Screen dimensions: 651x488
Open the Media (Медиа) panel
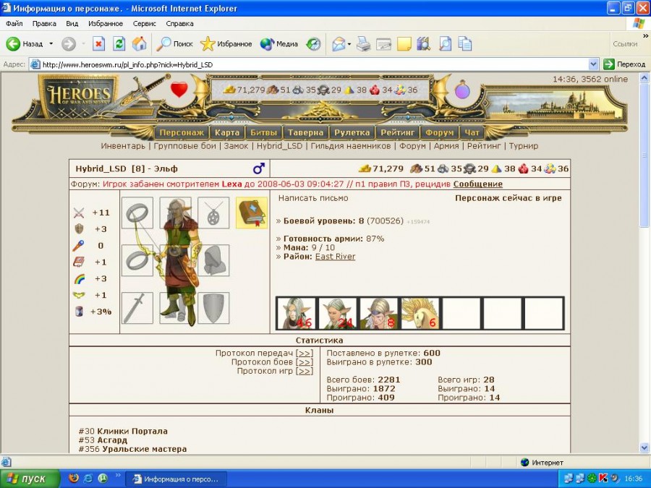[x=278, y=43]
